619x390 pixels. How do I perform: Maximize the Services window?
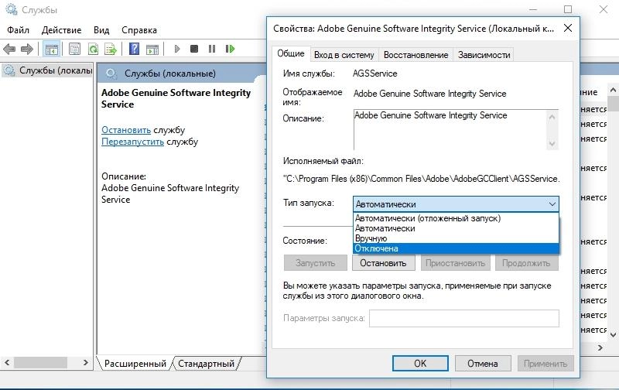568,9
